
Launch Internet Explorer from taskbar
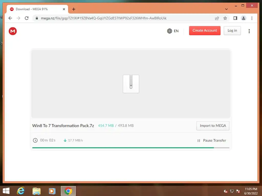(21, 191)
